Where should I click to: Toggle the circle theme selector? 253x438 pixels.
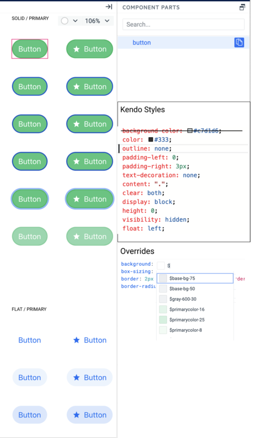(65, 21)
